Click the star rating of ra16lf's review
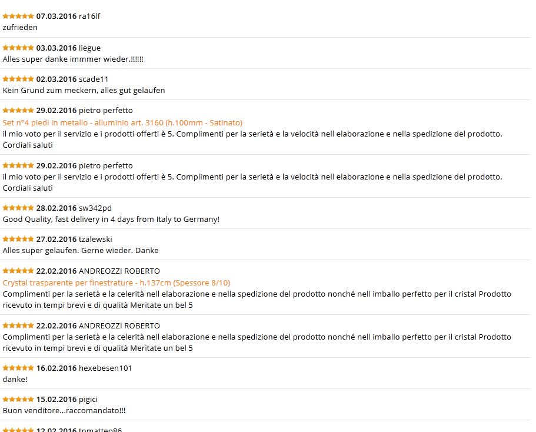Viewport: 536px width, 432px height. click(18, 16)
